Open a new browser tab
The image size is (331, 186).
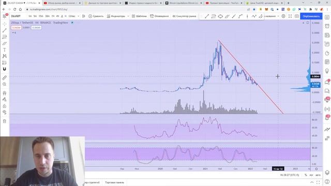point(289,3)
